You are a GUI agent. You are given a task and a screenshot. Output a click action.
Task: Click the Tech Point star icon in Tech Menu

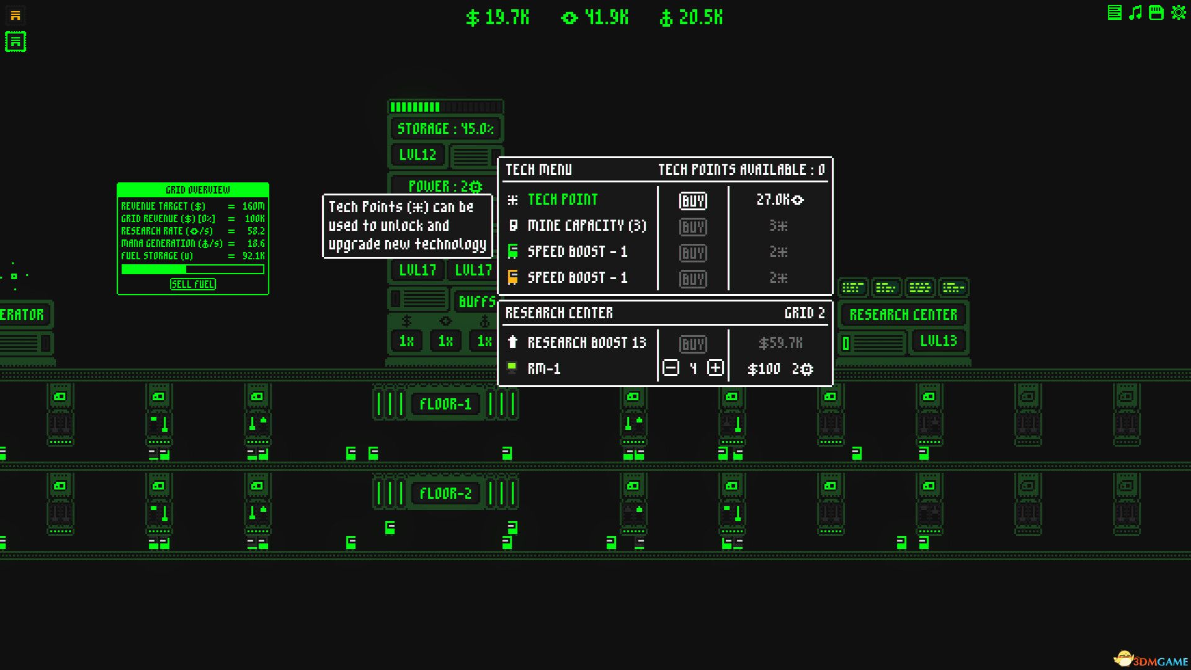(x=512, y=200)
